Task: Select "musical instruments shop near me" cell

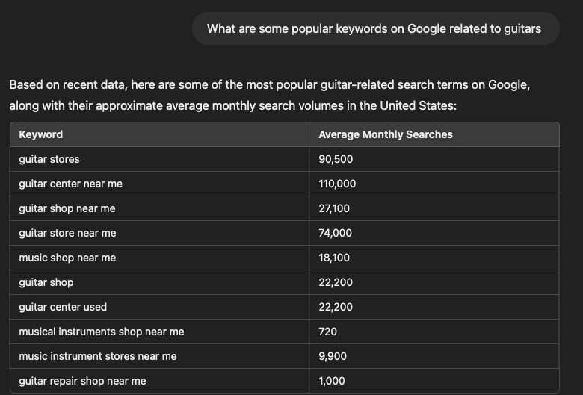Action: (102, 332)
